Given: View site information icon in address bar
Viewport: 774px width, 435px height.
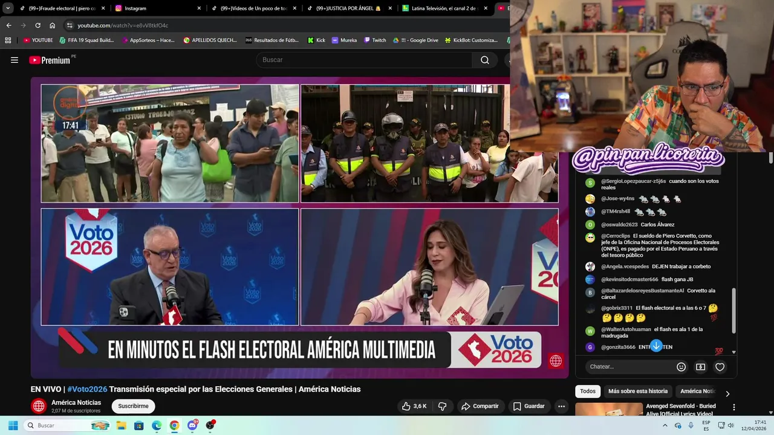Looking at the screenshot, I should (x=70, y=25).
